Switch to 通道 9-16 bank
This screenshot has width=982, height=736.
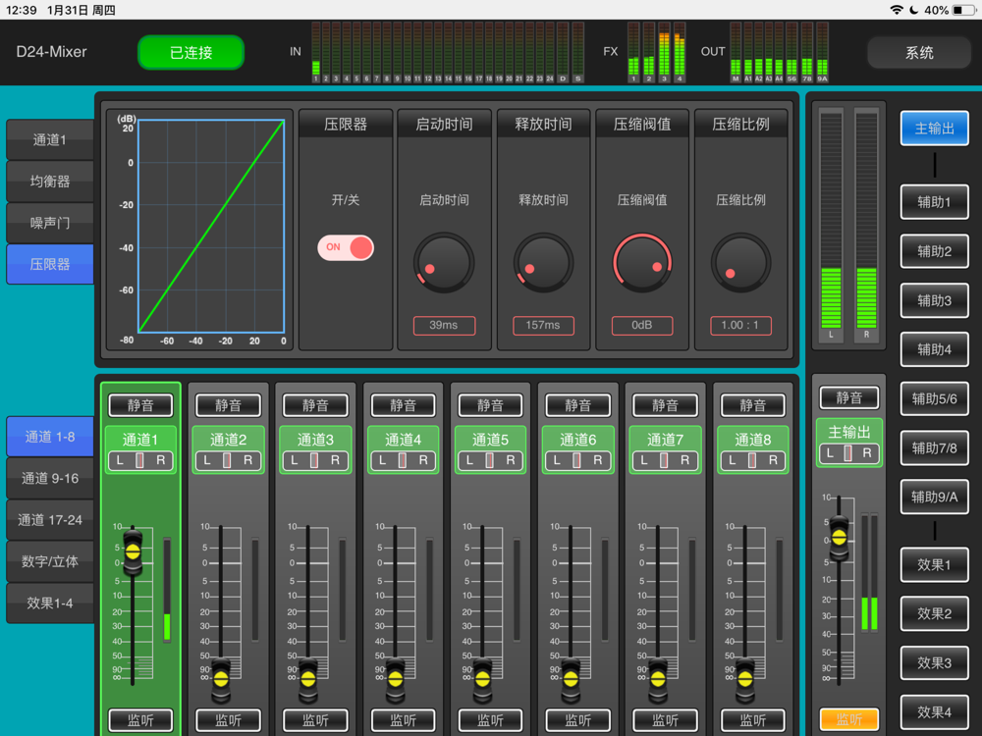(x=50, y=478)
